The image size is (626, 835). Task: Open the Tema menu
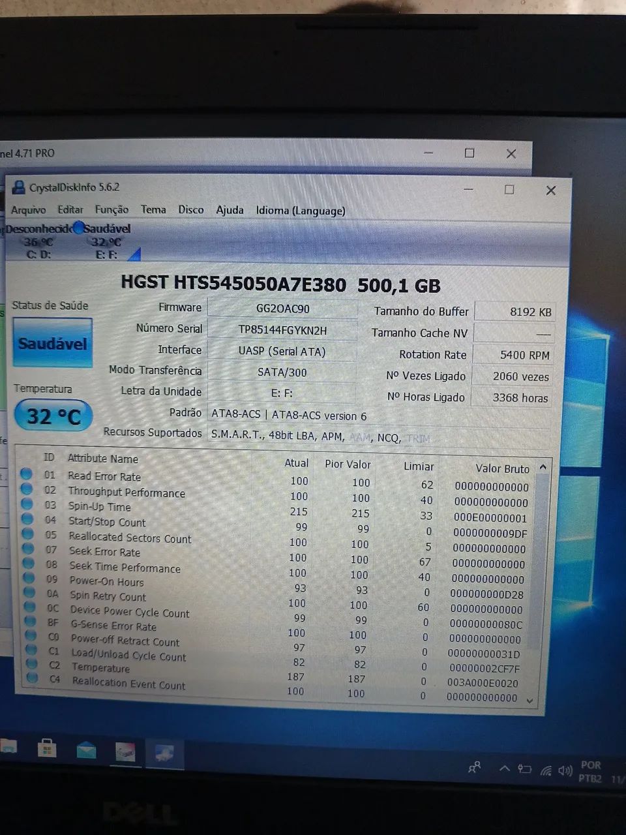pos(153,209)
